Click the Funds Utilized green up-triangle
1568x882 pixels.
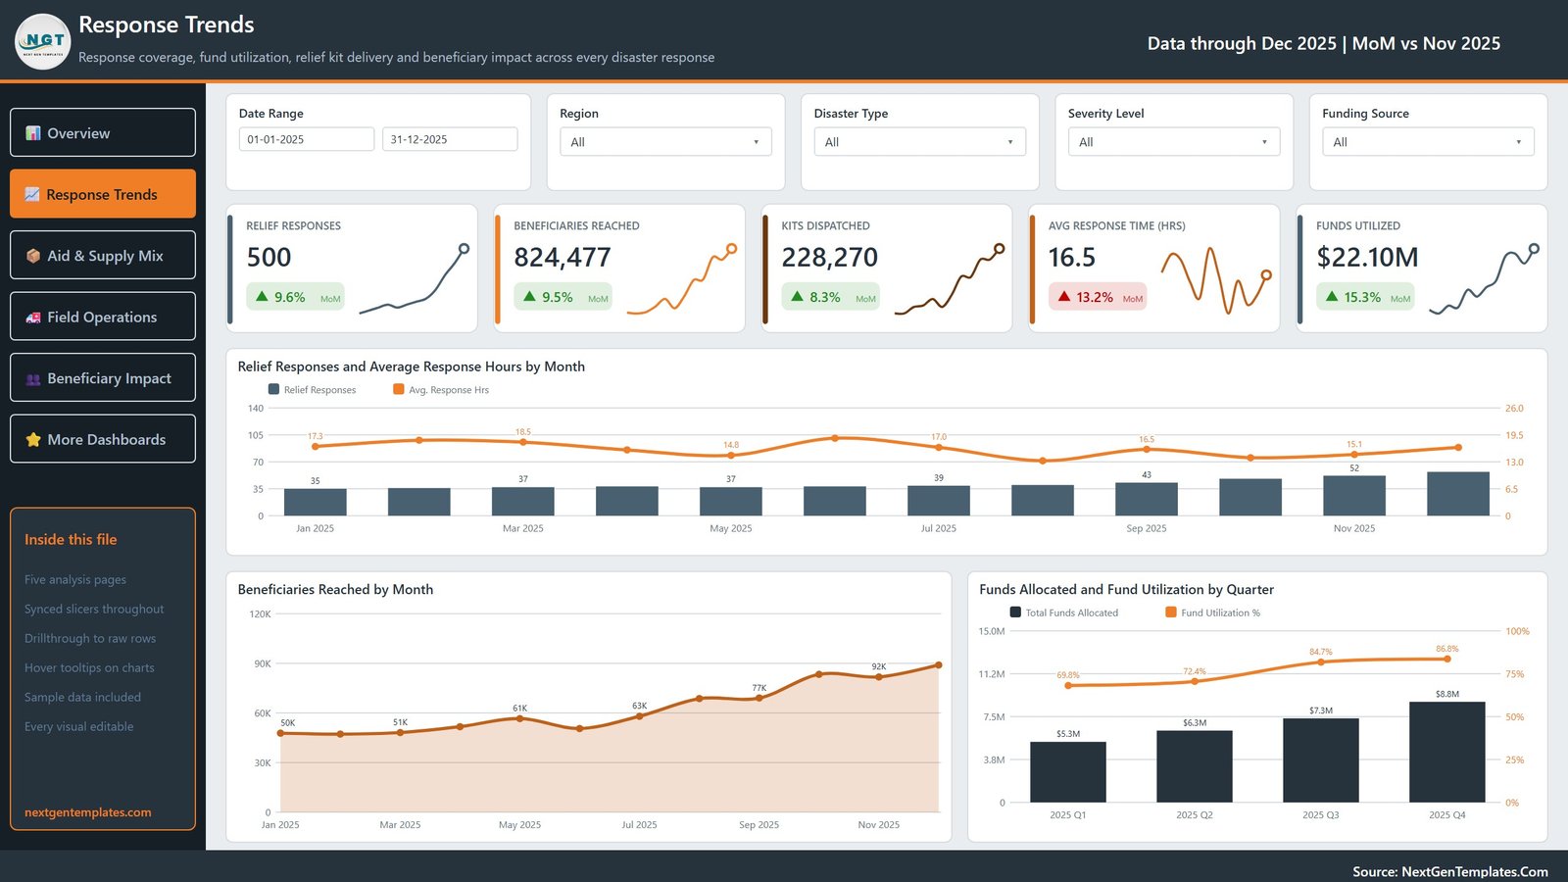tap(1332, 296)
